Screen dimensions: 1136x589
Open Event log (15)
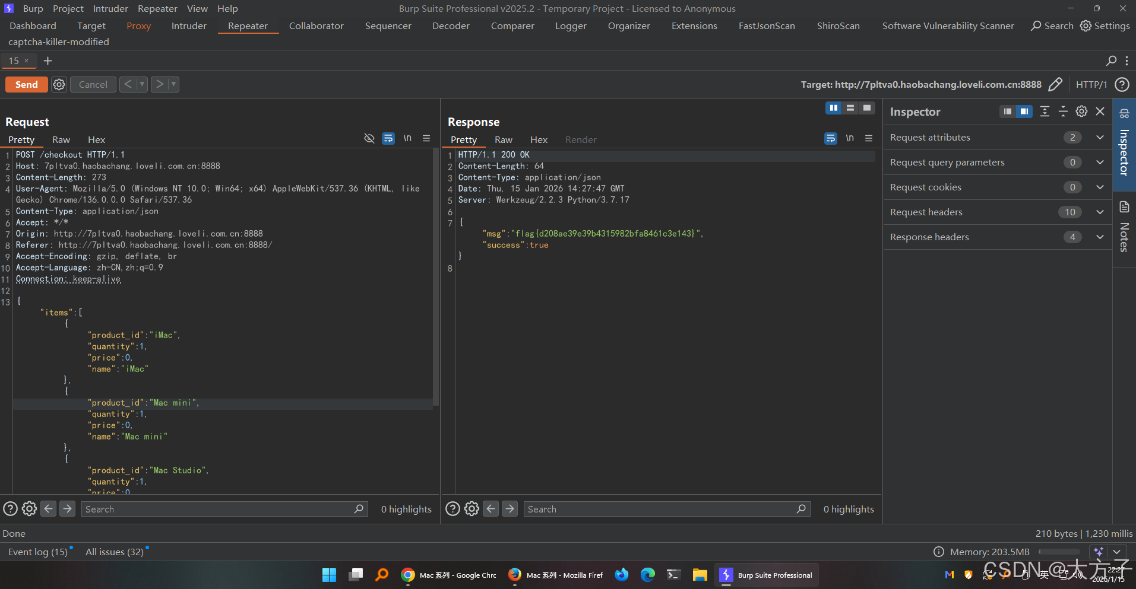point(38,552)
